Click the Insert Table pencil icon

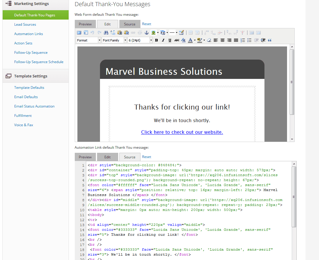tap(181, 33)
